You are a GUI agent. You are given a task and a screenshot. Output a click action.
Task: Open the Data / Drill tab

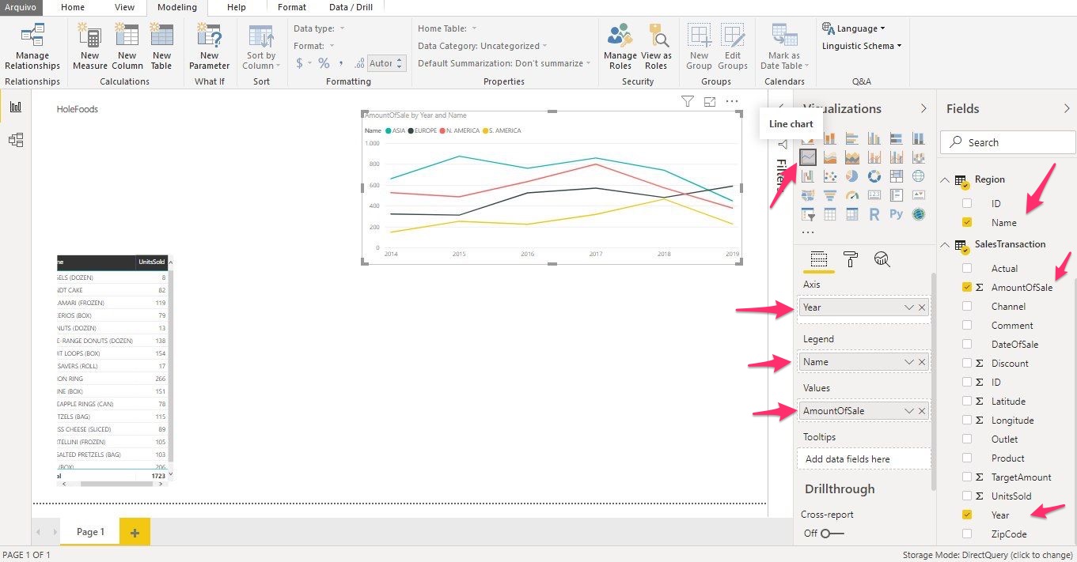[x=351, y=7]
